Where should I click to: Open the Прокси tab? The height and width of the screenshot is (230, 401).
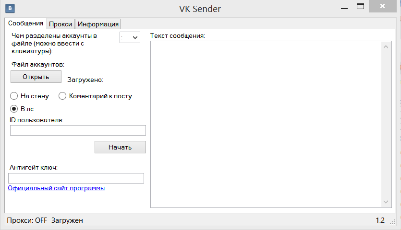coord(61,24)
